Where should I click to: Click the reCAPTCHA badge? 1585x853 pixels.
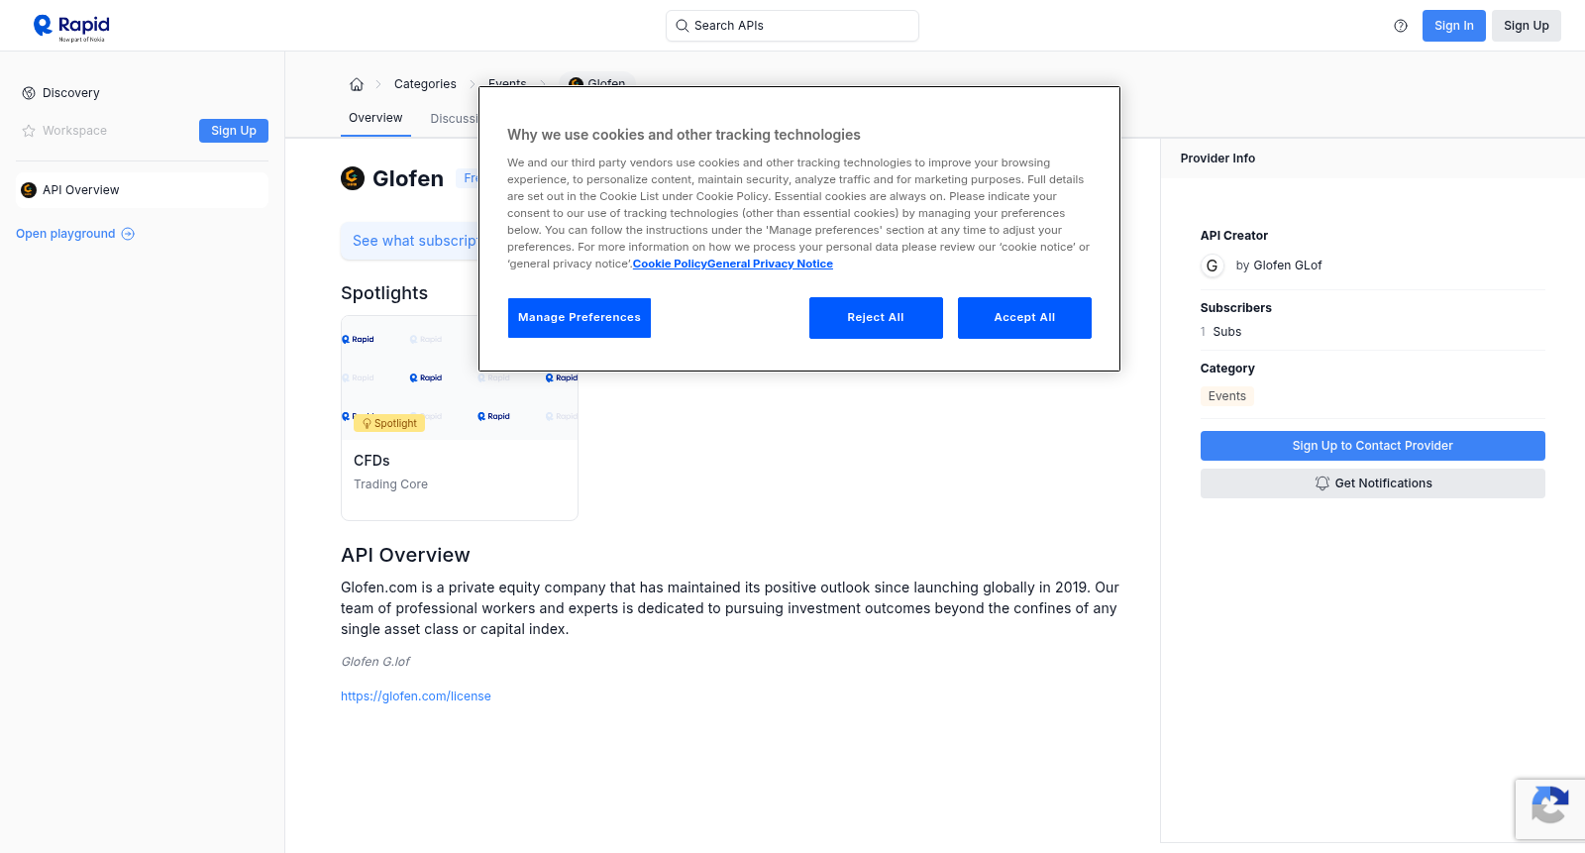[1550, 809]
